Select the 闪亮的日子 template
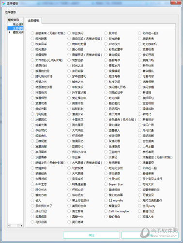183x243 pixels. point(106,92)
